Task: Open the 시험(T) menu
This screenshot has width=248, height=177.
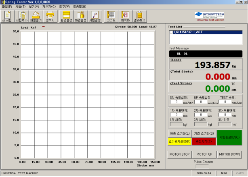Action: pyautogui.click(x=21, y=6)
